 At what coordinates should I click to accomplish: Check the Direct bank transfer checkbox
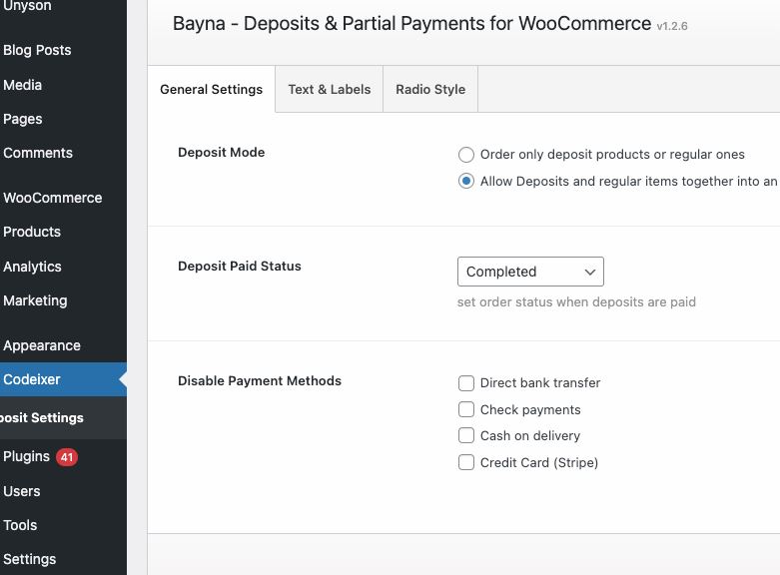click(x=466, y=383)
